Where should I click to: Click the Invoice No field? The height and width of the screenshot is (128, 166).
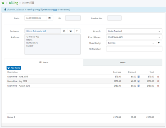pos(115,18)
